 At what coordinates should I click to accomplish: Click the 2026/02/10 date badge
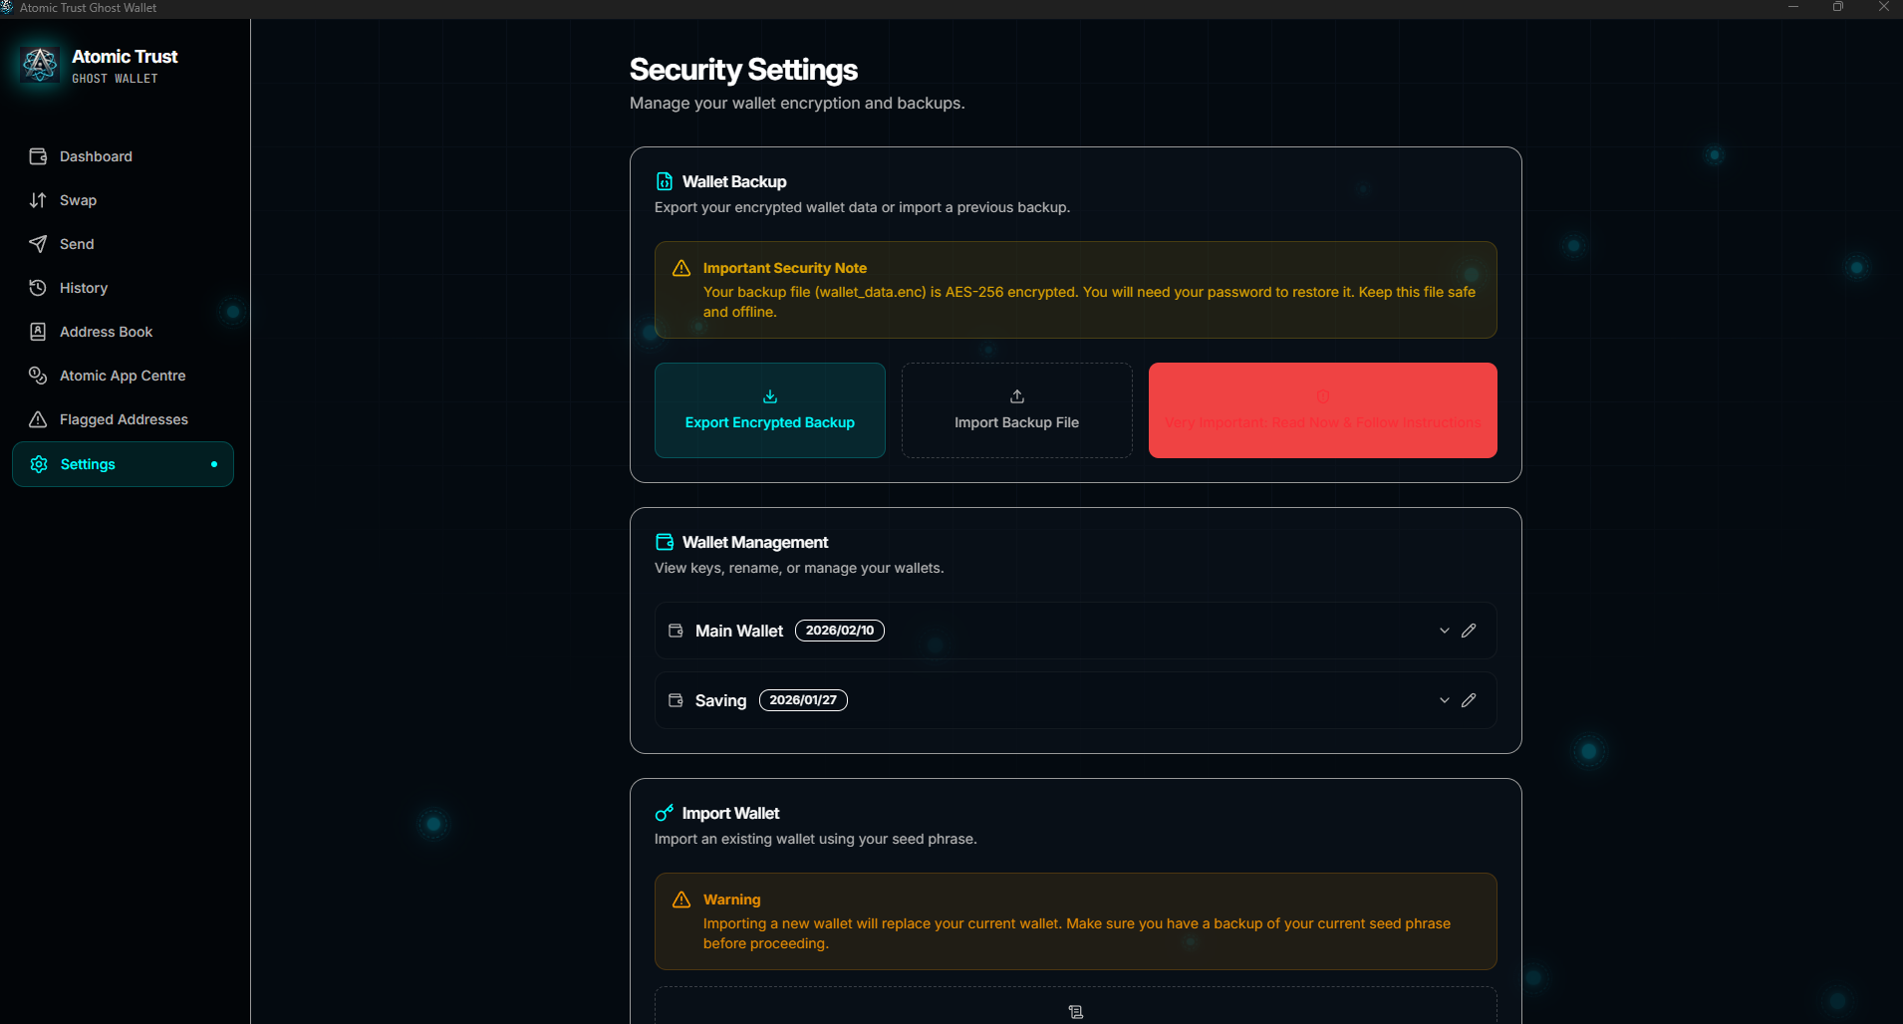pos(840,631)
